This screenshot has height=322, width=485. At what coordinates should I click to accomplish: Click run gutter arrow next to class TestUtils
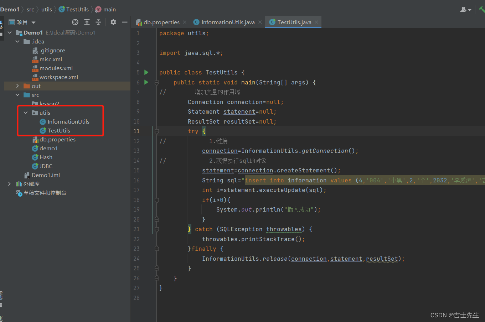146,72
